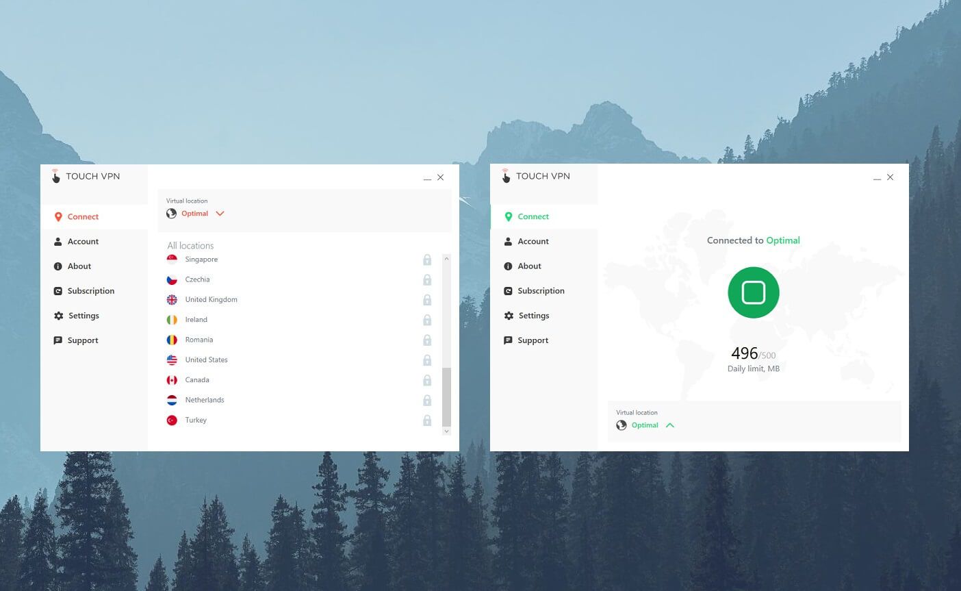Select United Kingdom from the locations list
Viewport: 961px width, 591px height.
pyautogui.click(x=300, y=299)
